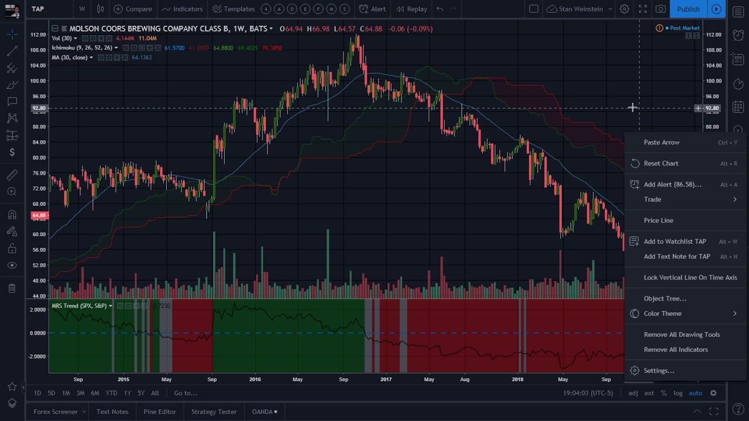The image size is (749, 421).
Task: Enable magnet mode for drawings
Action: pyautogui.click(x=12, y=215)
